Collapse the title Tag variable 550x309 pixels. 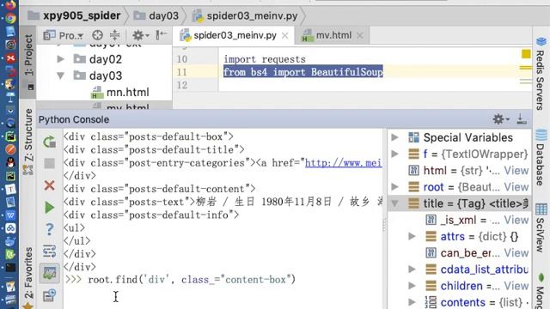[395, 203]
